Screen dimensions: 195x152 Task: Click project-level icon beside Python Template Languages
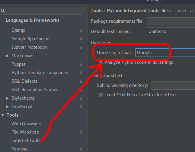click(81, 73)
